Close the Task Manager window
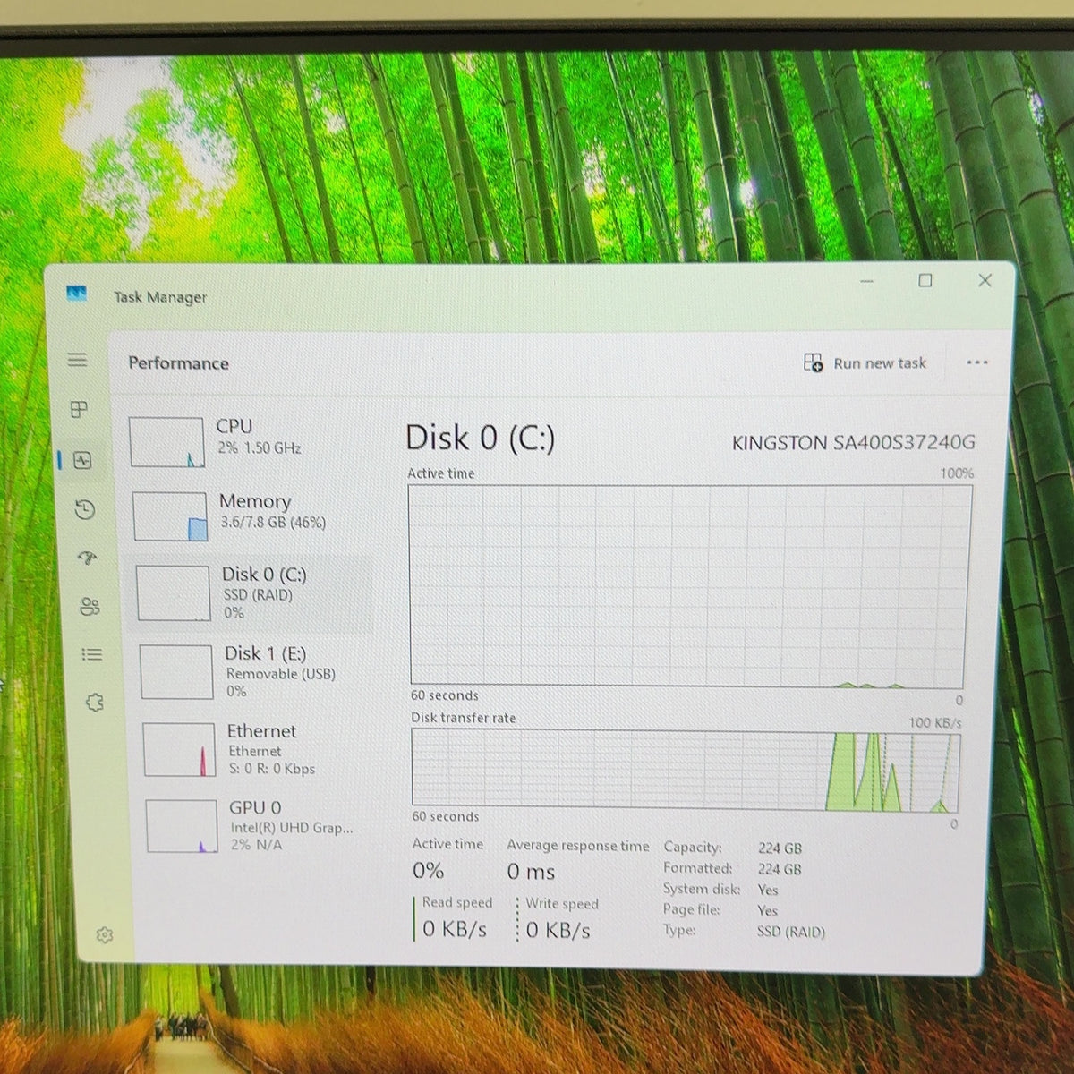This screenshot has width=1074, height=1074. coord(984,280)
